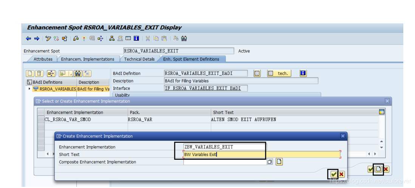The width and height of the screenshot is (415, 188).
Task: Click the Copy icon in toolbar
Action: (156, 39)
